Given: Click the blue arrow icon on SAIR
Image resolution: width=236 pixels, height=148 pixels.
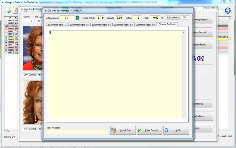Looking at the screenshot, I should point(166,130).
